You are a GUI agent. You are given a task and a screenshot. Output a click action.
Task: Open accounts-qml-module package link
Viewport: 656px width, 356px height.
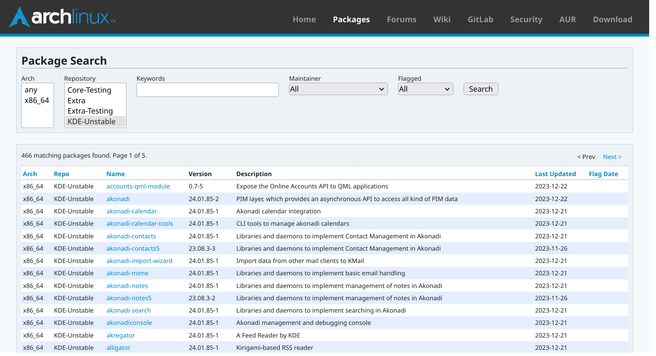[138, 186]
